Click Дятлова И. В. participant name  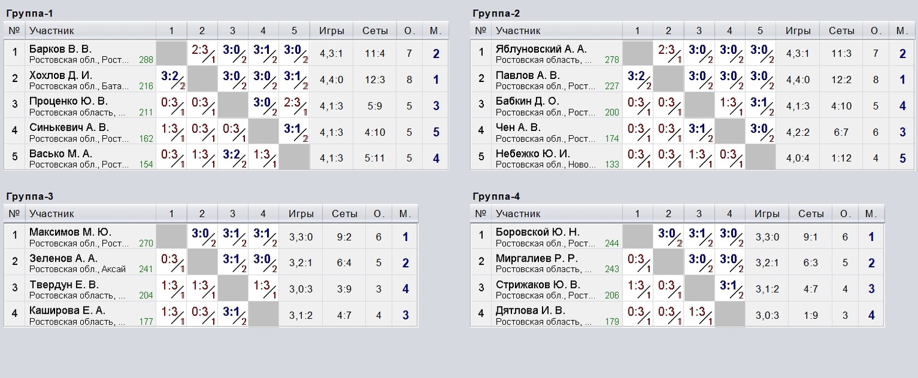[530, 310]
